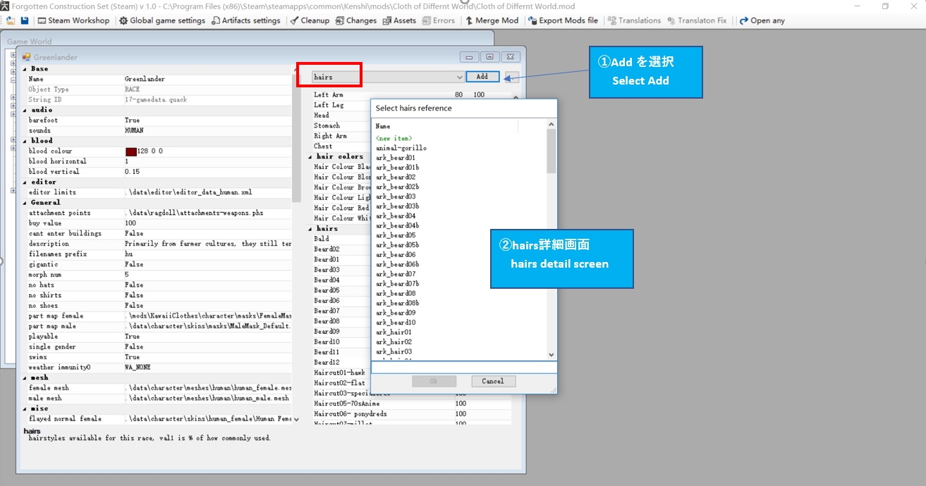Click the Greenlander window title icon
The image size is (926, 486).
27,57
